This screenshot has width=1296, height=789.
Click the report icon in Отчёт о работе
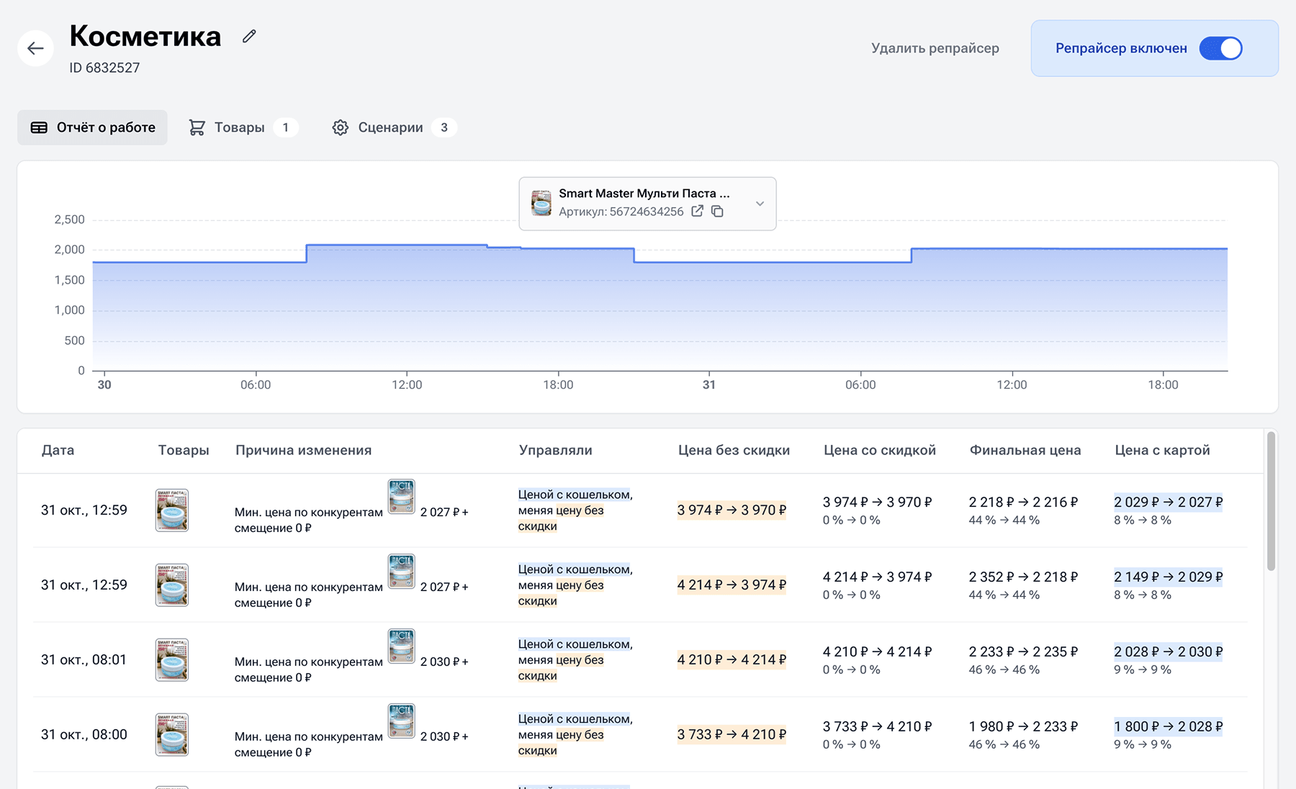[39, 127]
